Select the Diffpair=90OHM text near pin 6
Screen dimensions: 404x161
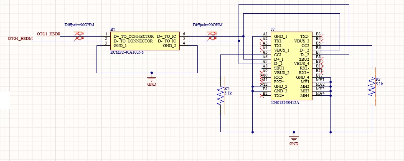point(208,25)
